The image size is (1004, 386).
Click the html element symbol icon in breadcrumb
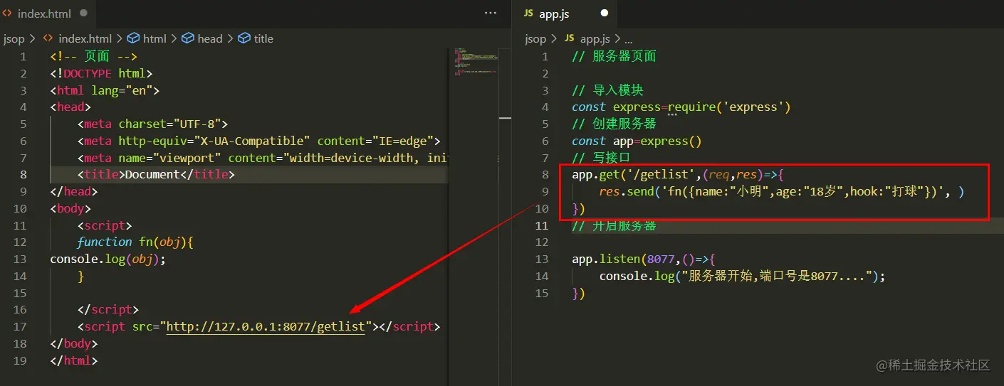click(133, 38)
